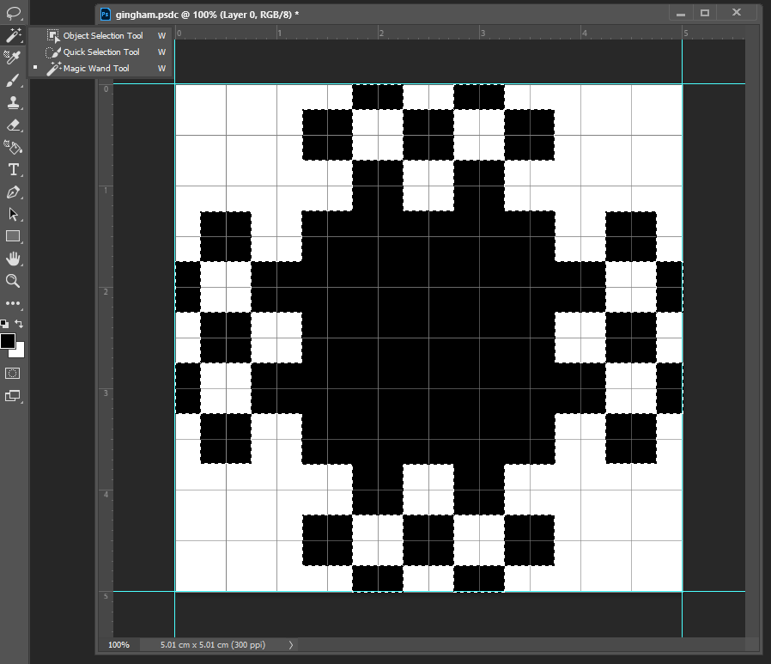Click the 100% zoom level field

coord(119,644)
